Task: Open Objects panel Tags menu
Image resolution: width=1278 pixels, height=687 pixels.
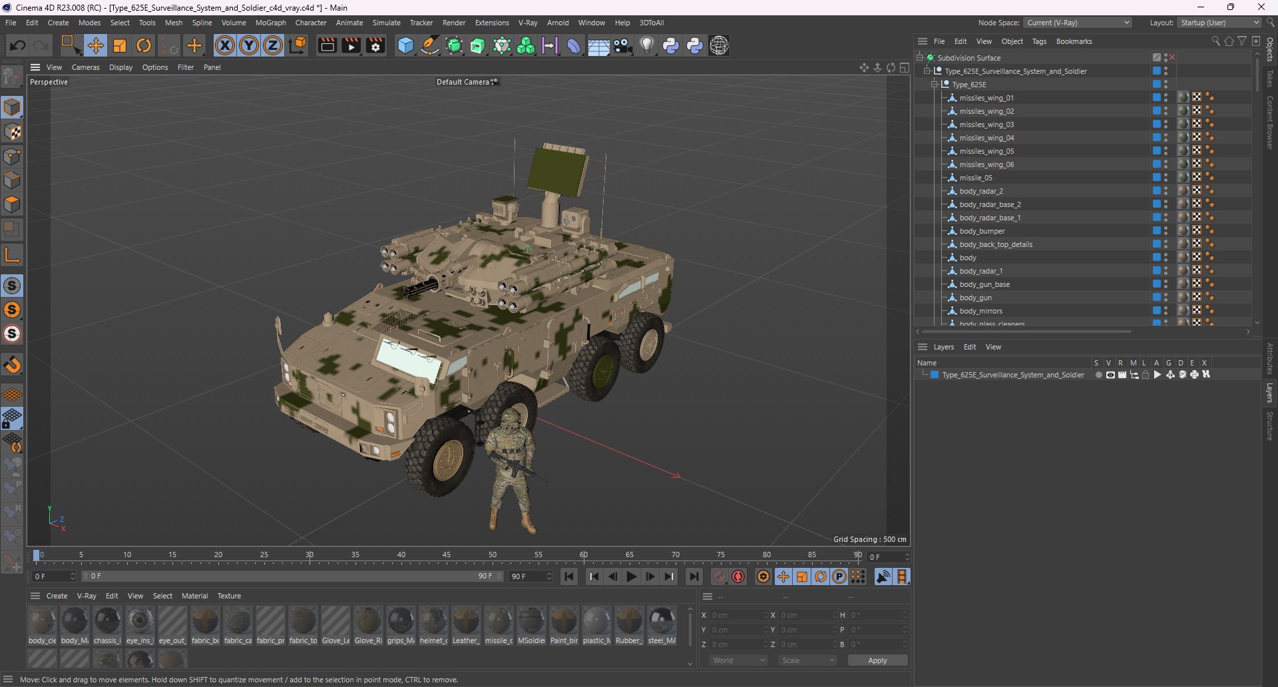Action: click(1039, 41)
